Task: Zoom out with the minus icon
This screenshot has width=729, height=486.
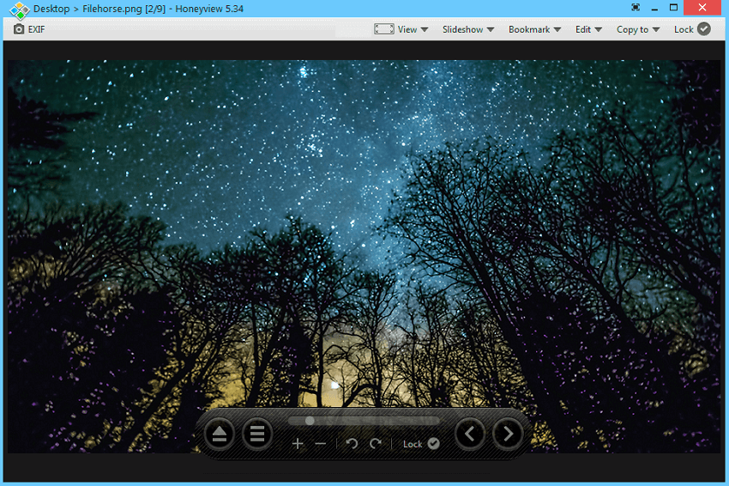Action: point(321,444)
